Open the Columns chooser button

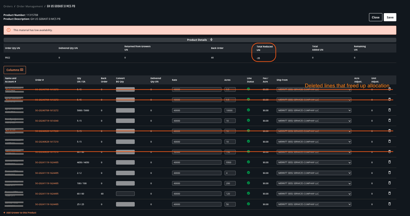tap(15, 70)
